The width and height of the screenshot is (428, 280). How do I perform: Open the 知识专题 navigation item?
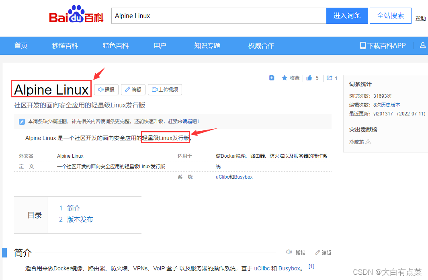(x=207, y=45)
